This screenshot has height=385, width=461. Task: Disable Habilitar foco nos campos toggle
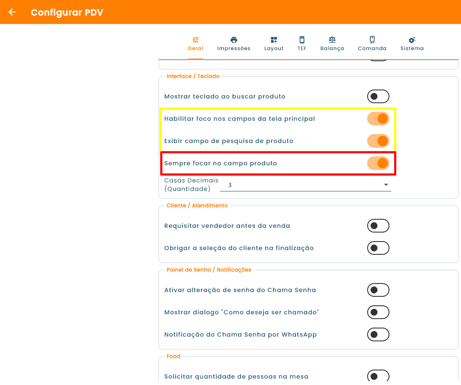378,119
